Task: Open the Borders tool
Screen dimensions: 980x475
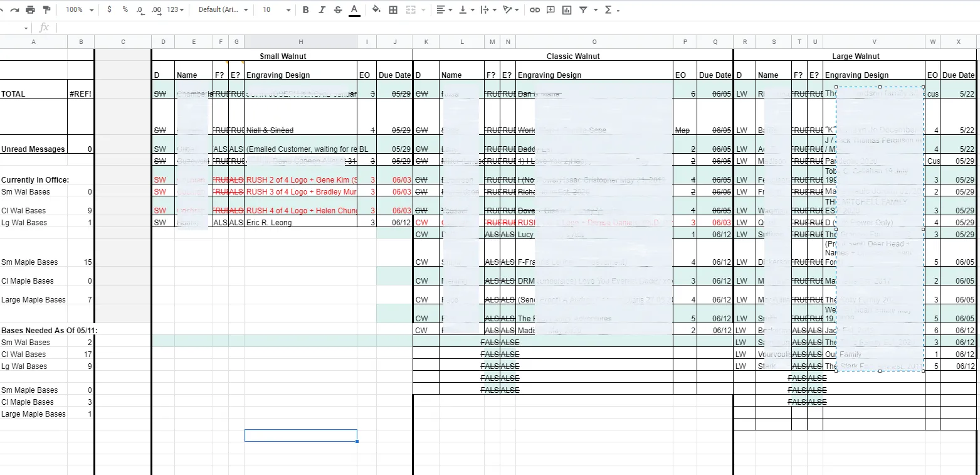Action: (x=393, y=10)
